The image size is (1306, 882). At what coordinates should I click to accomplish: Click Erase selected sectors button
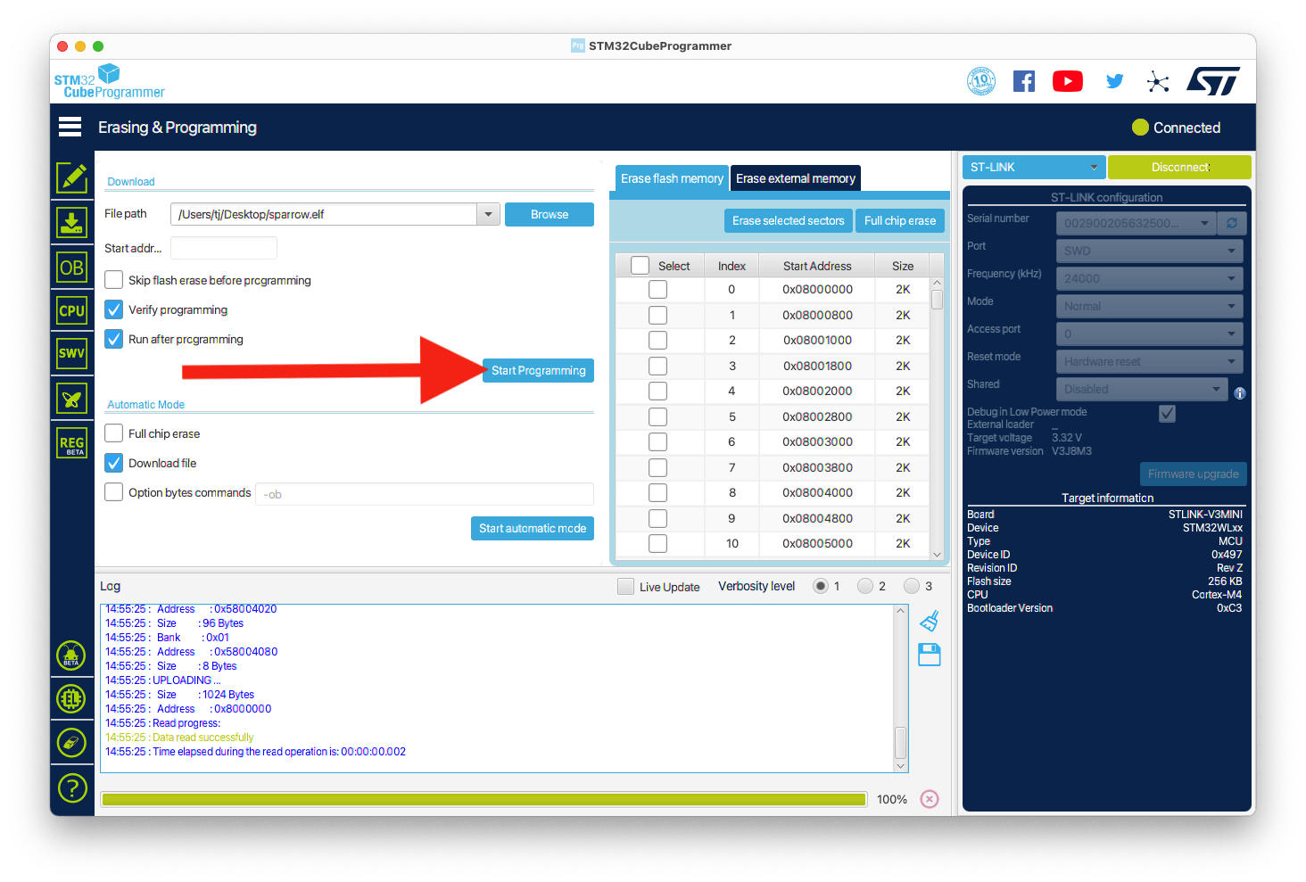point(788,220)
